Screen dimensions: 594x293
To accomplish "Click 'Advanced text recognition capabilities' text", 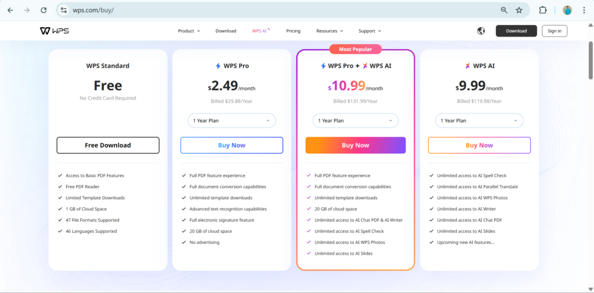I will (228, 209).
